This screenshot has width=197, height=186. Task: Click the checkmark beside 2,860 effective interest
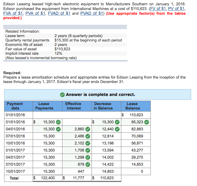coord(88,129)
